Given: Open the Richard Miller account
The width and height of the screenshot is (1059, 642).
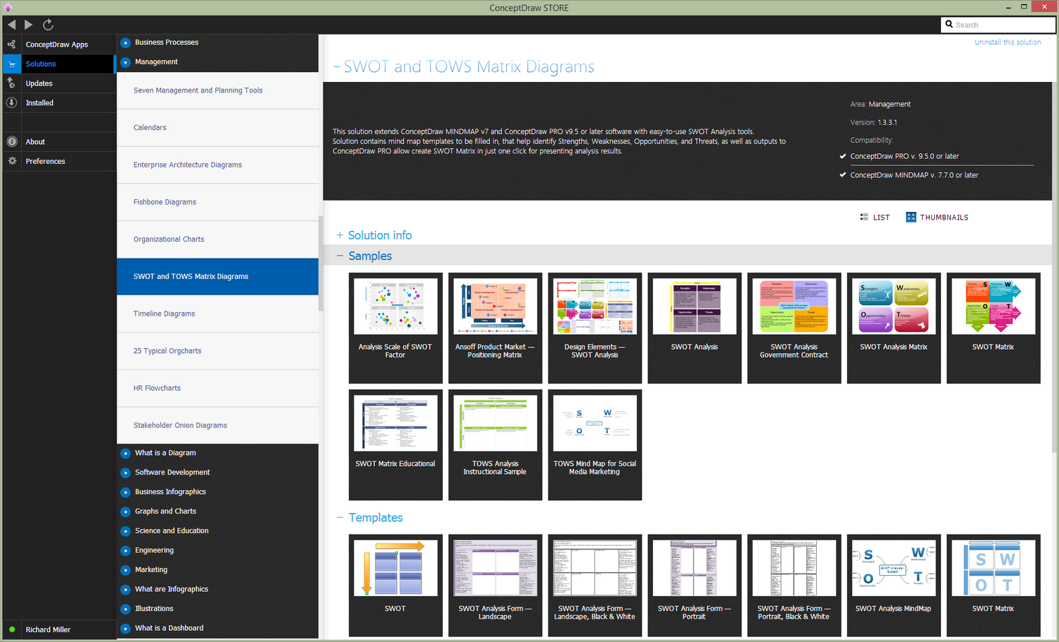Looking at the screenshot, I should [x=48, y=629].
